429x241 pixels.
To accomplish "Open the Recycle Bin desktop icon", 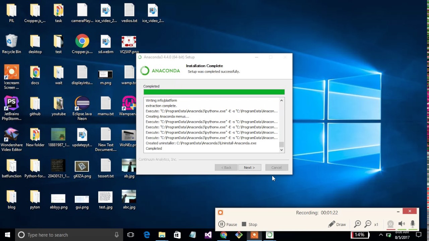I will [x=11, y=44].
